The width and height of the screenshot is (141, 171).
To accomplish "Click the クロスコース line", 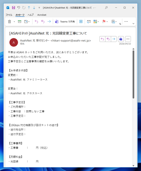I will pos(25,93).
